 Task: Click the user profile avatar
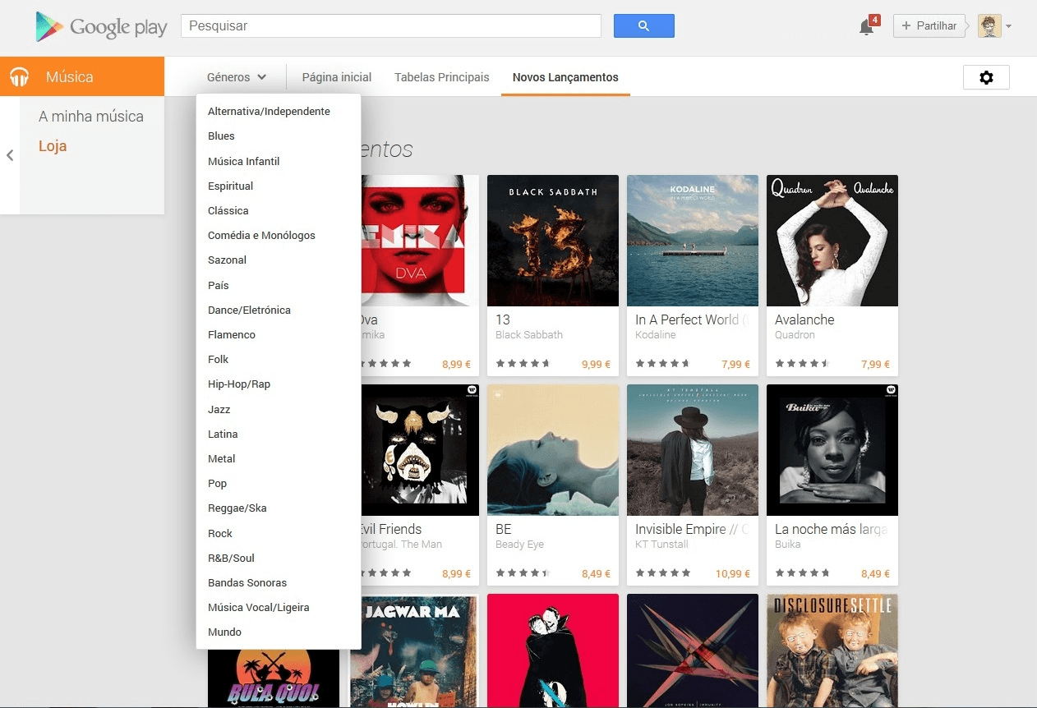(989, 26)
